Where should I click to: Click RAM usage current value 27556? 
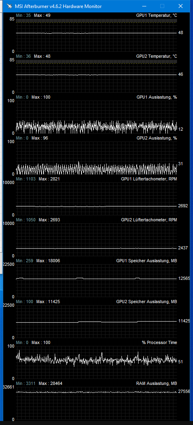(x=184, y=391)
